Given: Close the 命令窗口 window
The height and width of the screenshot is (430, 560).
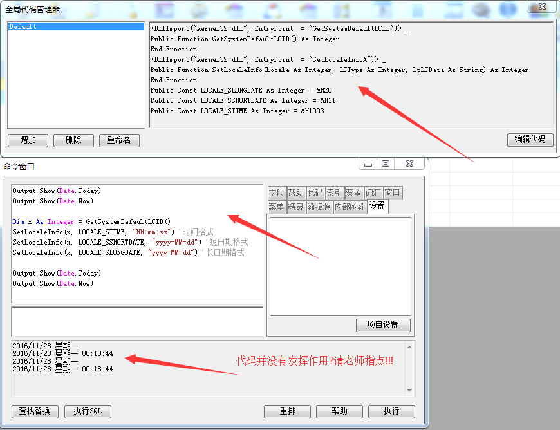Looking at the screenshot, I should tap(409, 165).
